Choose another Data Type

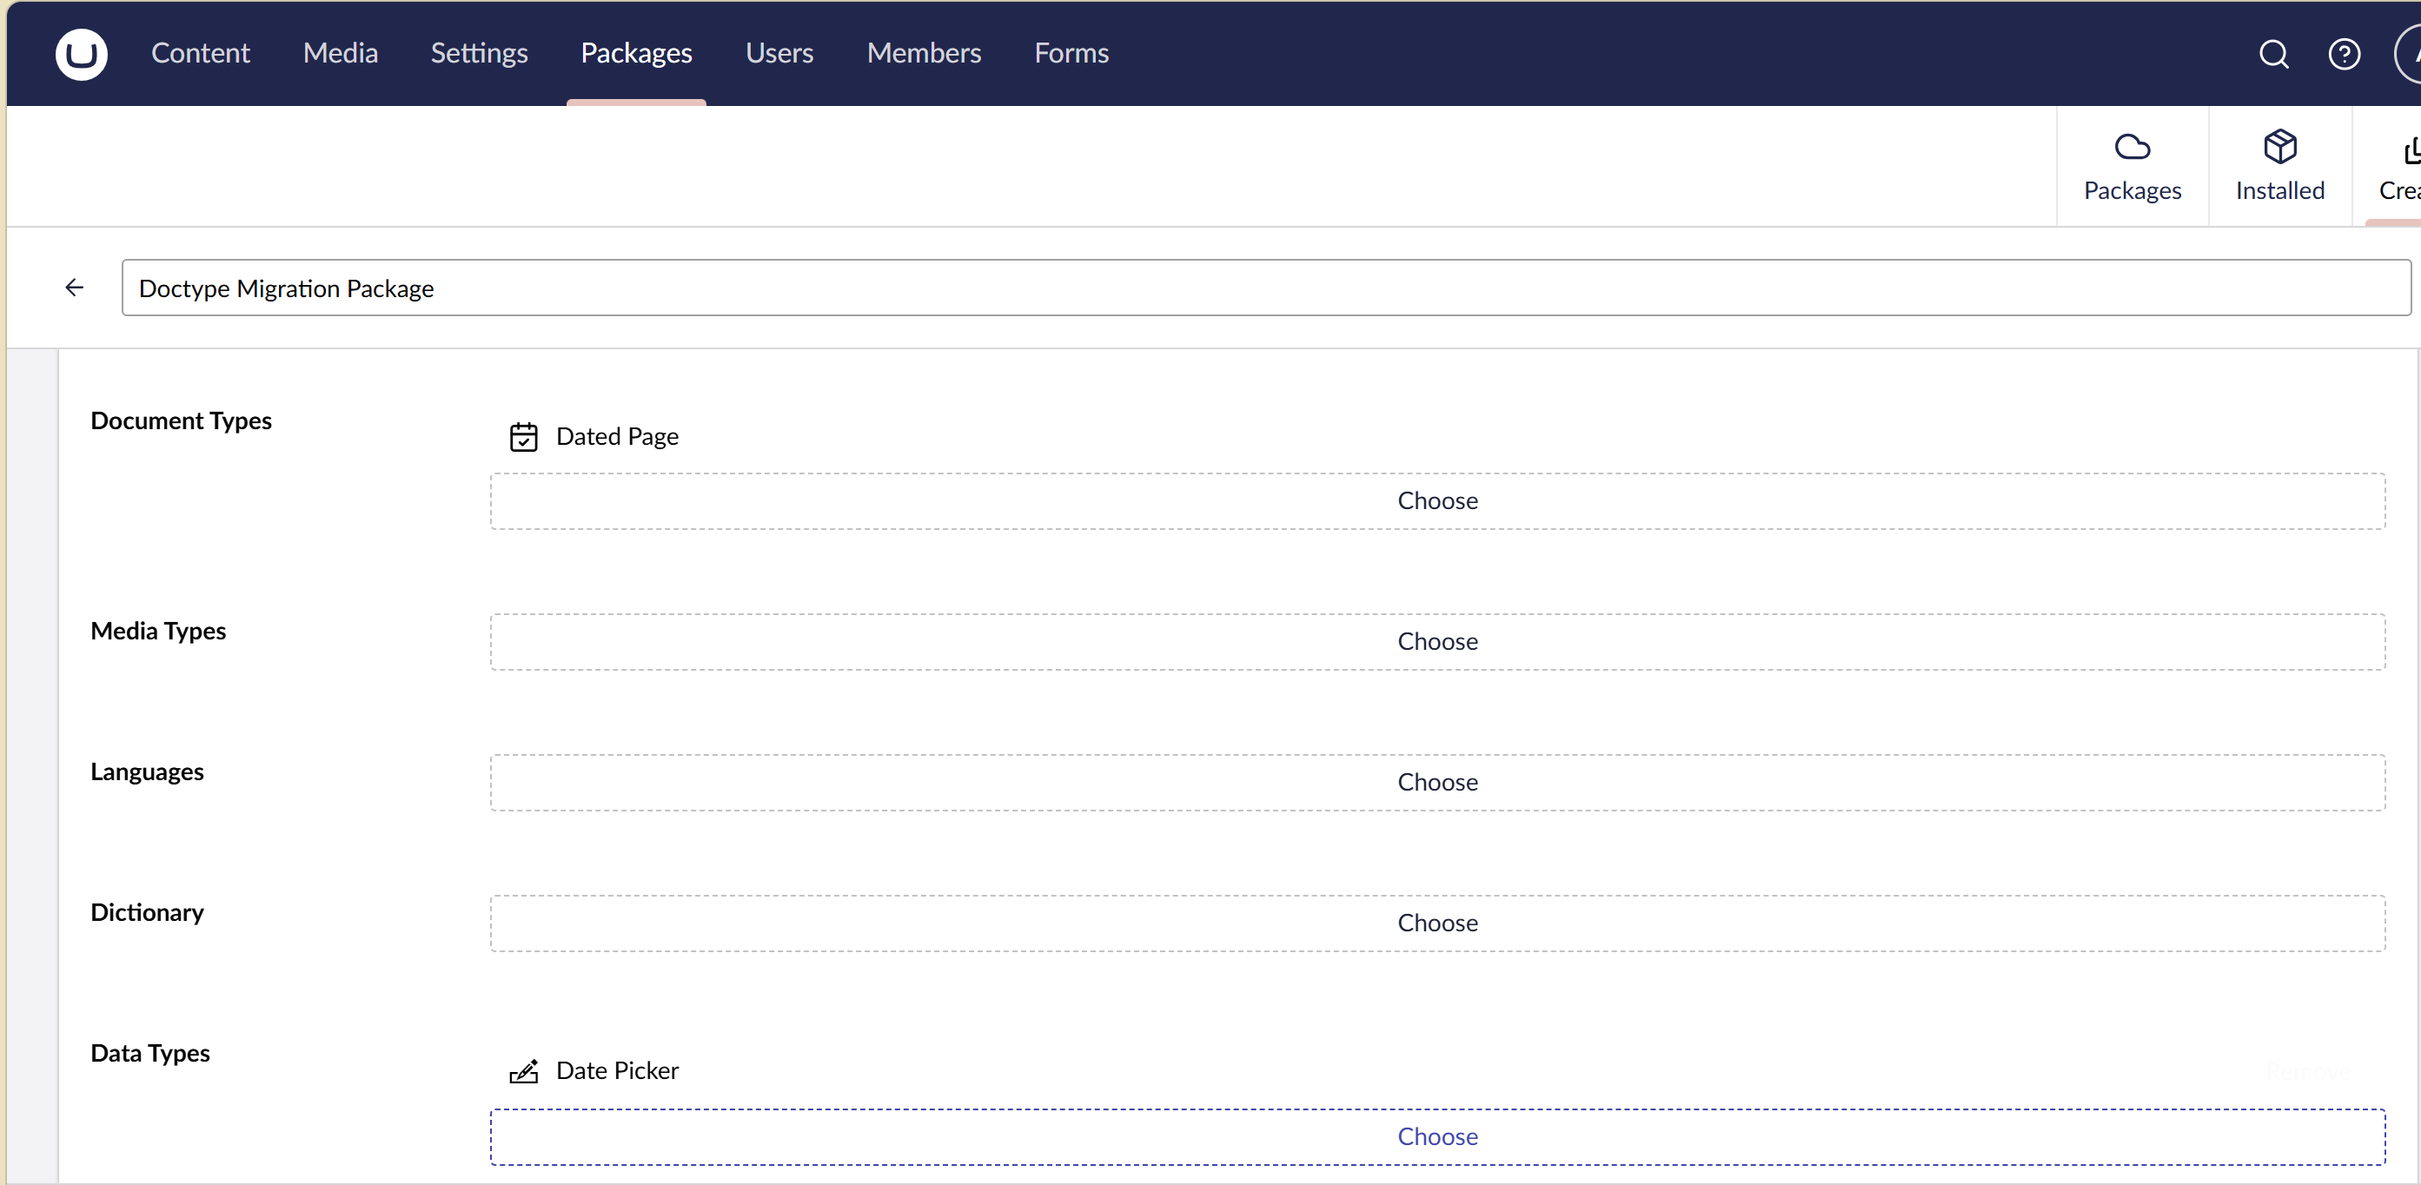pos(1437,1137)
